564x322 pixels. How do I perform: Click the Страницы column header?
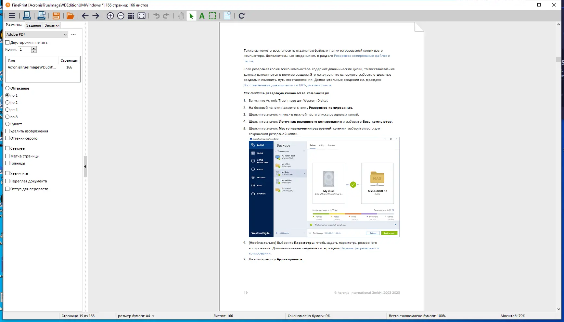69,60
